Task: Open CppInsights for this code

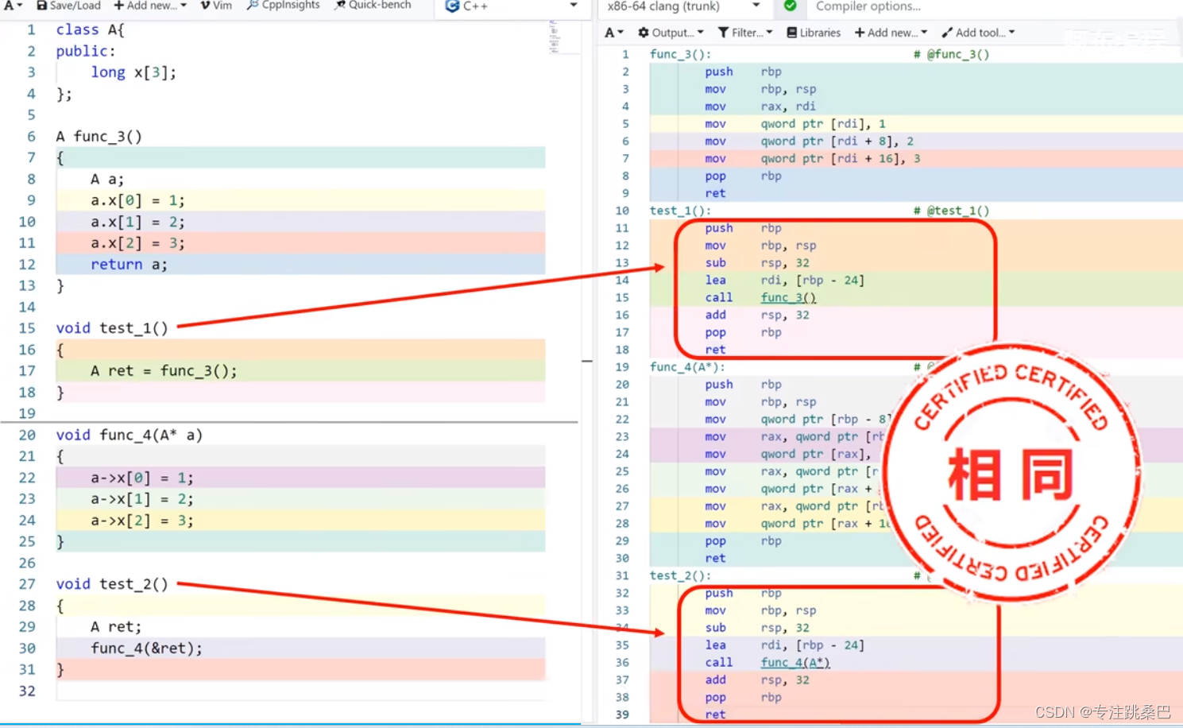Action: 284,6
